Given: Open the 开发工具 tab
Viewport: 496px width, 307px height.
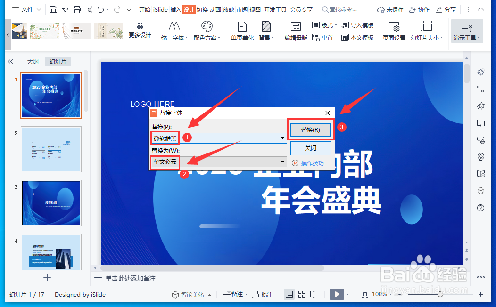Looking at the screenshot, I should [275, 9].
